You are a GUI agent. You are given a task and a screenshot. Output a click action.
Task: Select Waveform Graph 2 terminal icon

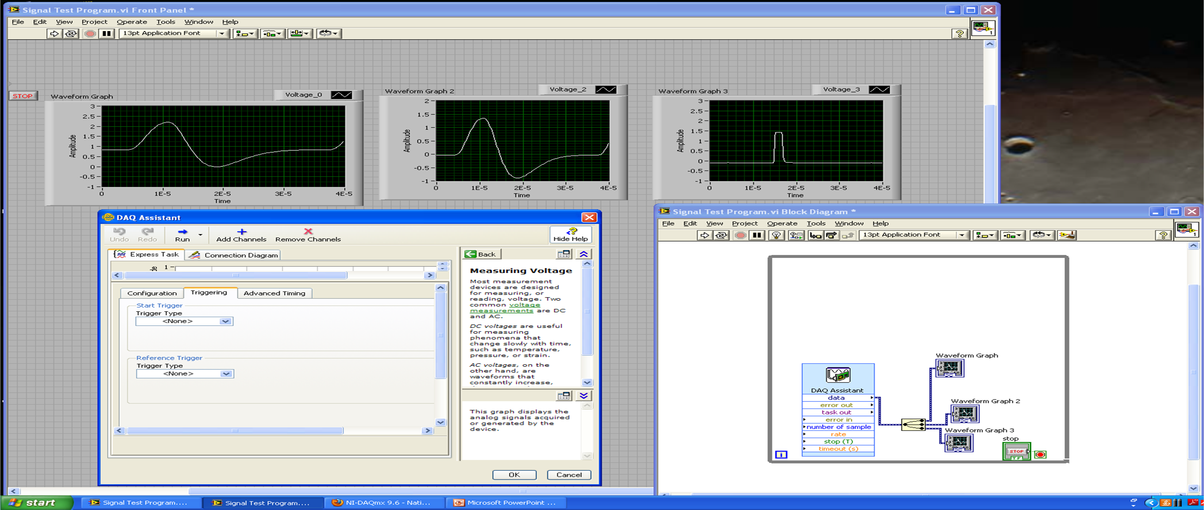[x=965, y=414]
